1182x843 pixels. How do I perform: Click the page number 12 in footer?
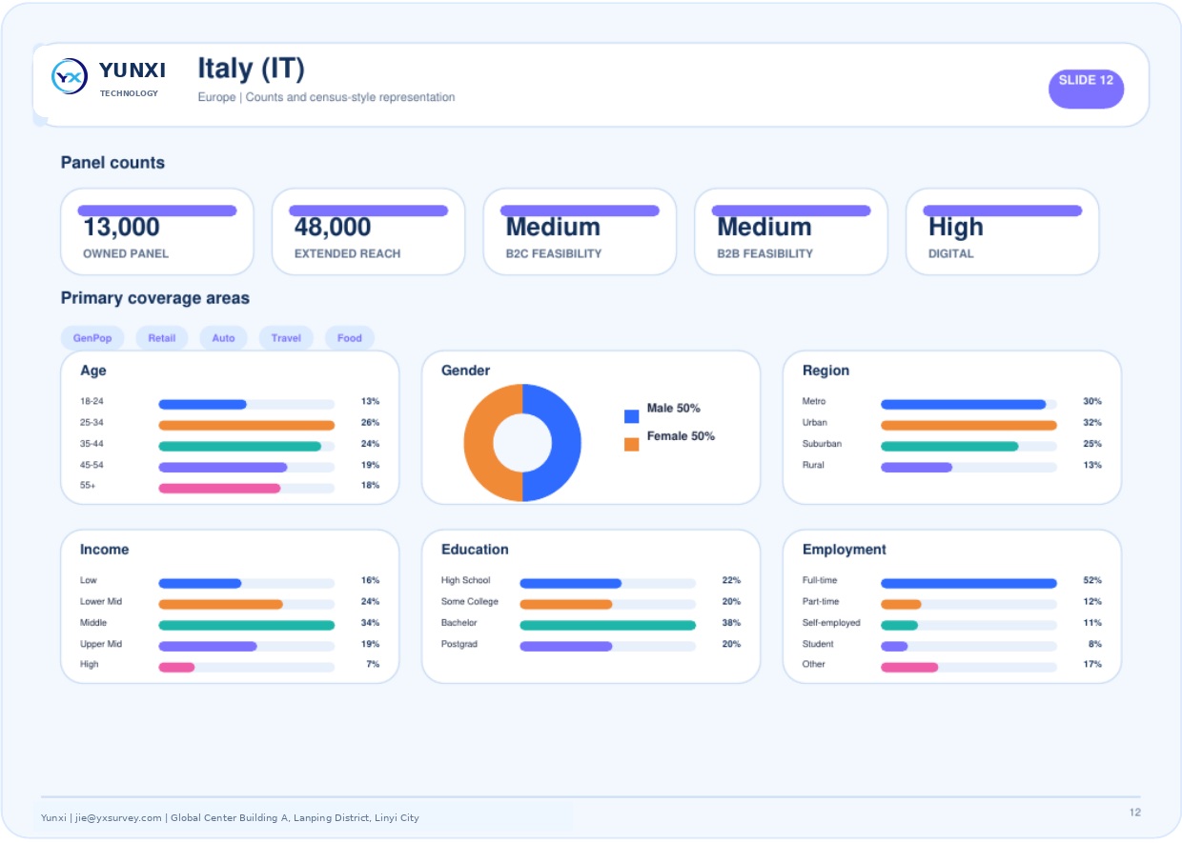(1134, 813)
